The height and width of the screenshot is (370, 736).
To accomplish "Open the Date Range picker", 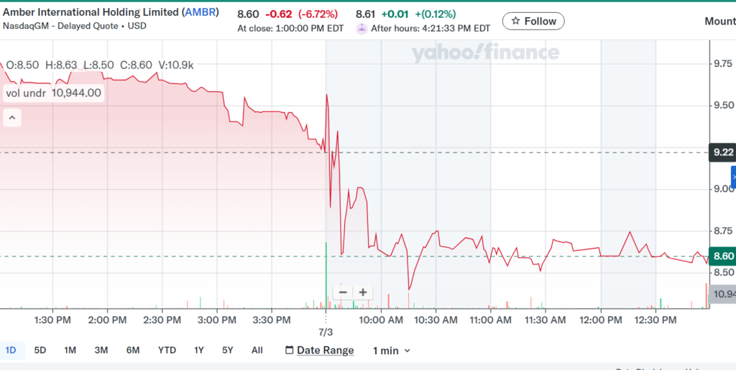I will pyautogui.click(x=325, y=351).
